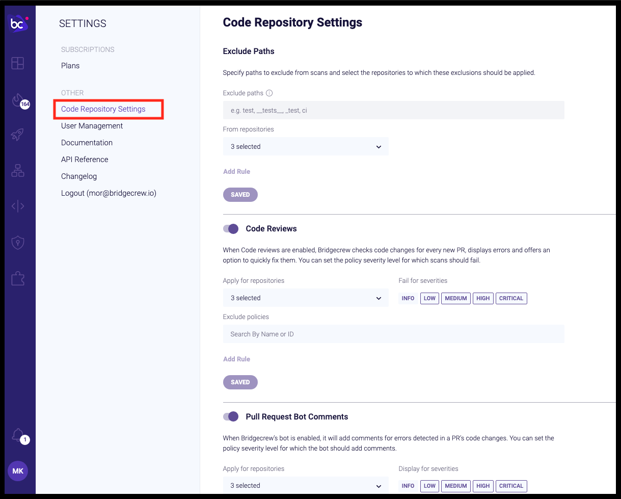This screenshot has height=499, width=621.
Task: Click Logout (mor@bridgecrew.io)
Action: coord(109,193)
